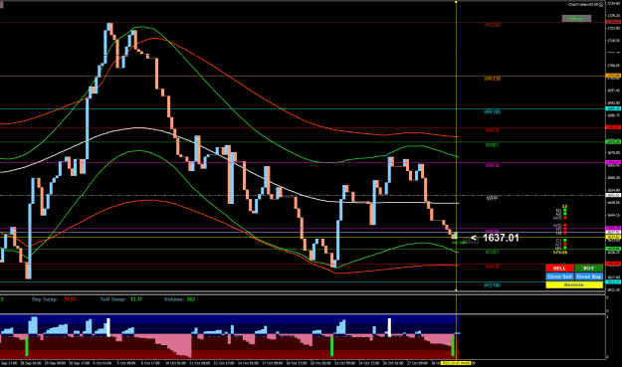
Task: Select the WR38 pivot level label
Action: click(x=492, y=165)
